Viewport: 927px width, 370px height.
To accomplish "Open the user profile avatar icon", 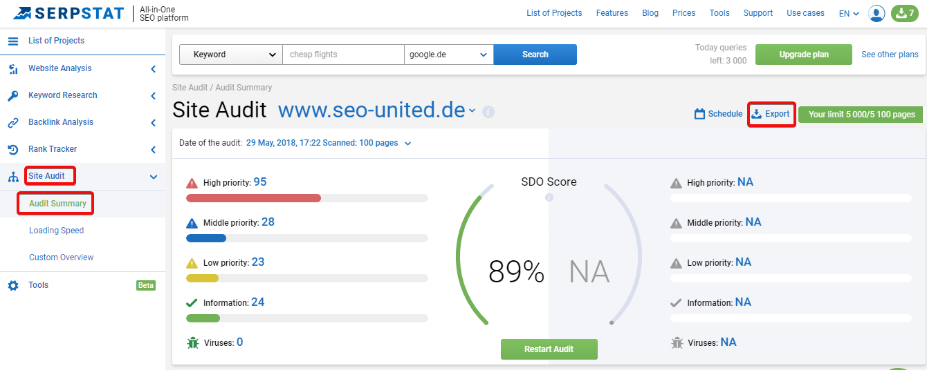I will point(876,13).
